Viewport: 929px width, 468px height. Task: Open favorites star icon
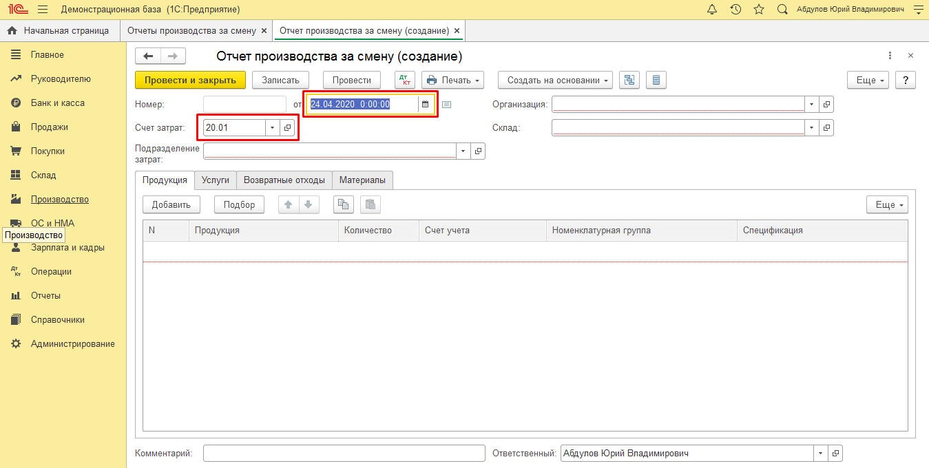tap(759, 10)
